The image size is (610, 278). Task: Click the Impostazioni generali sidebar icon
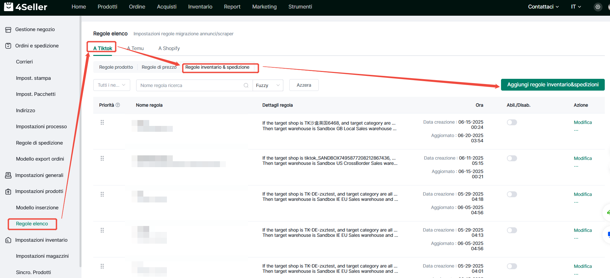click(8, 175)
